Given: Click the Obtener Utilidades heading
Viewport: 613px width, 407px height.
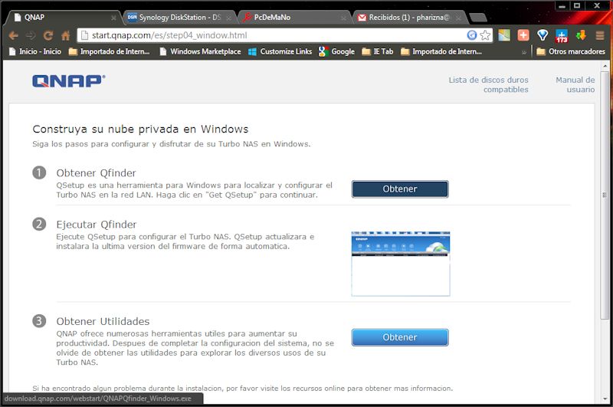Looking at the screenshot, I should click(103, 321).
